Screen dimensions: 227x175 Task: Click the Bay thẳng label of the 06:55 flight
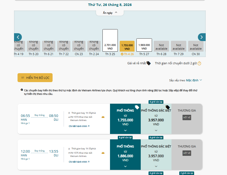(x=40, y=115)
